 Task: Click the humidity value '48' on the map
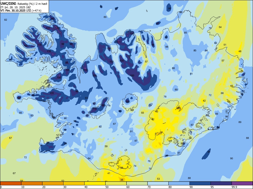(240, 51)
